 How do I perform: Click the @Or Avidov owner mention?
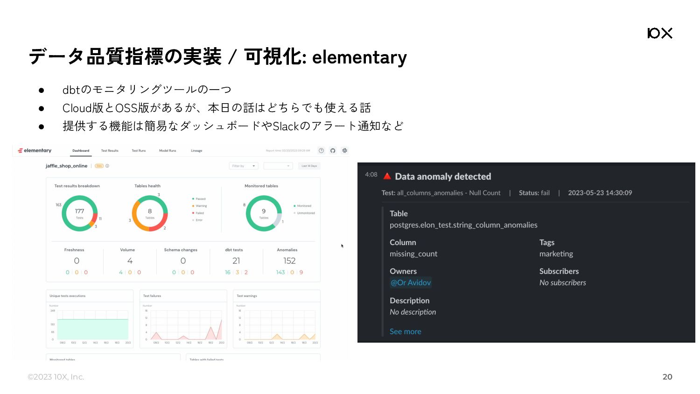[411, 282]
